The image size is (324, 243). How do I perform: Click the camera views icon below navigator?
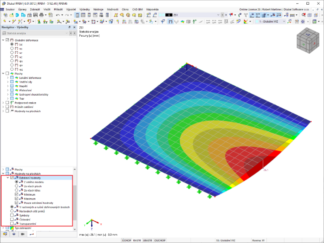tap(23, 234)
